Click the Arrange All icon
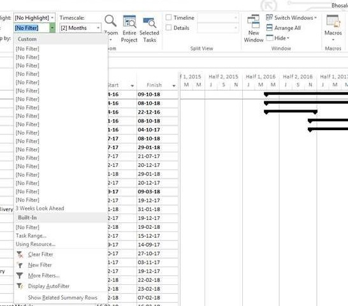Viewport: 348px width, 306px height. click(x=269, y=28)
